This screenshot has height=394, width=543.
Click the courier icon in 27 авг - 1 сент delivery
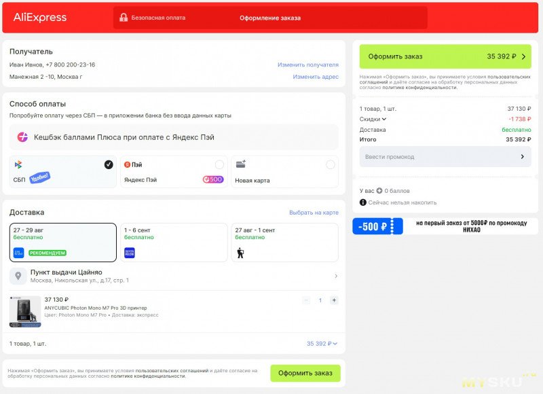point(240,253)
